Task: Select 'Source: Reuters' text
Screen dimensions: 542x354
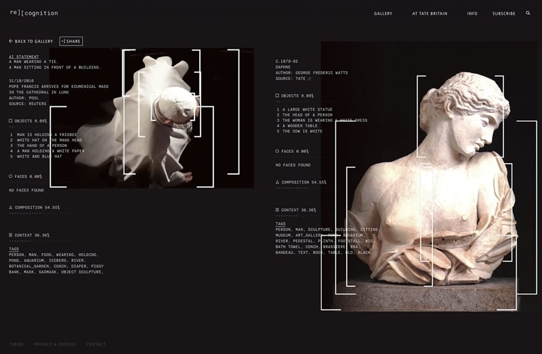Action: tap(27, 104)
